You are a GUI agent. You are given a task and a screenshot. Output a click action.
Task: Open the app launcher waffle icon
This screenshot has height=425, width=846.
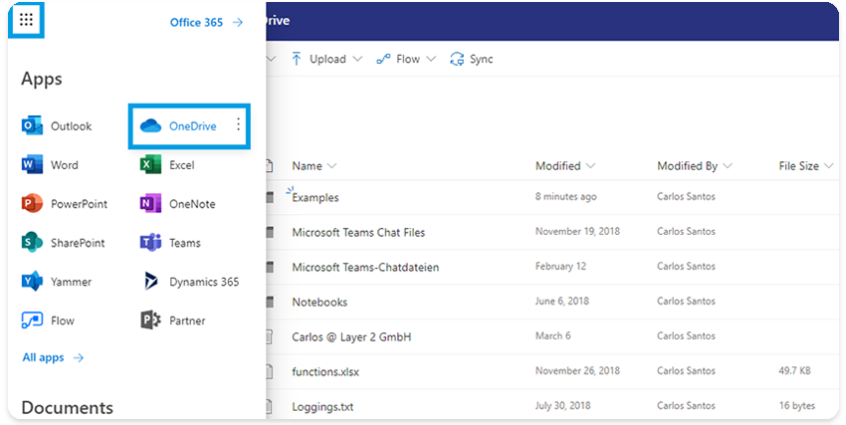click(x=26, y=21)
